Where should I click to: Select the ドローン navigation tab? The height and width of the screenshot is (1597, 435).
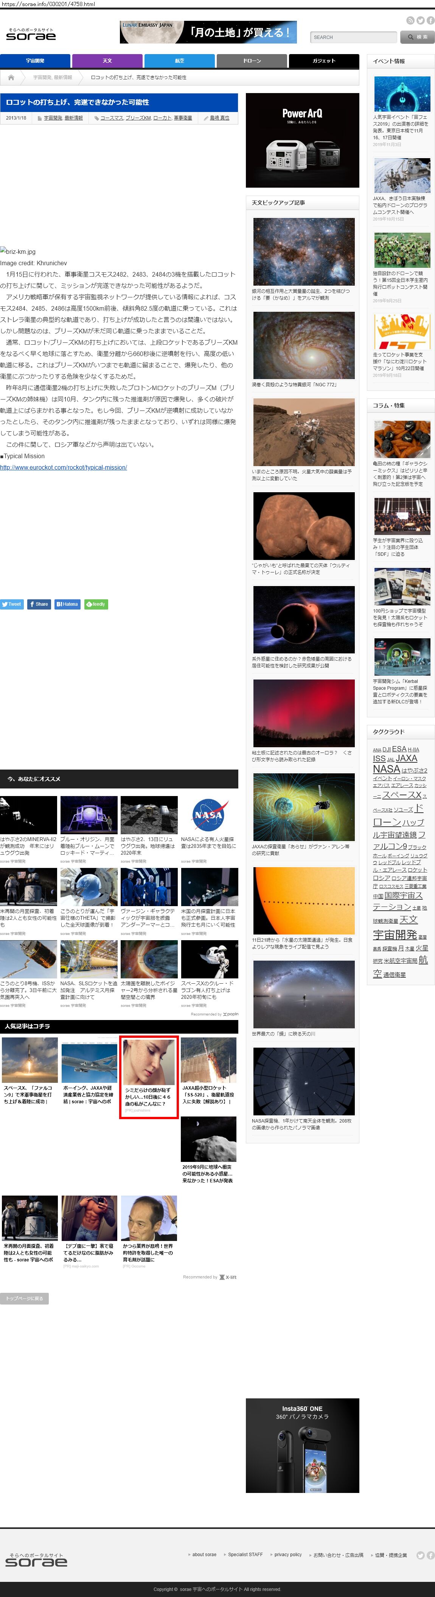coord(252,61)
